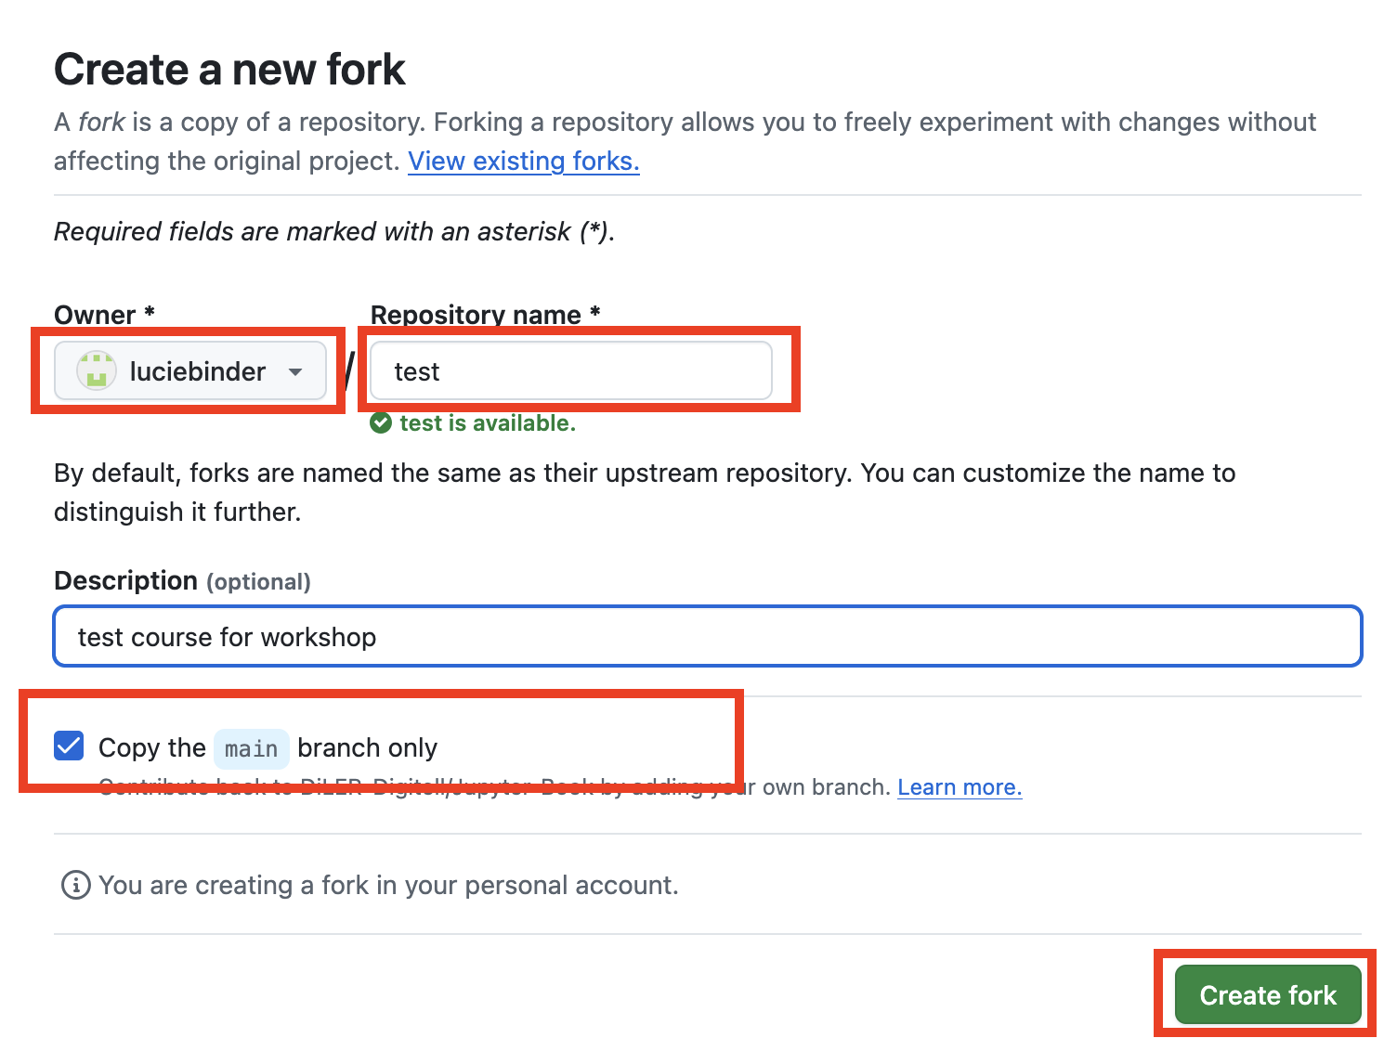Click the "Create a new fork" heading
The image size is (1384, 1051).
pos(229,68)
